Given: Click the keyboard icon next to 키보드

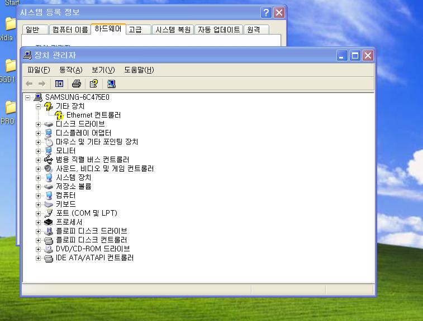Looking at the screenshot, I should coord(49,204).
